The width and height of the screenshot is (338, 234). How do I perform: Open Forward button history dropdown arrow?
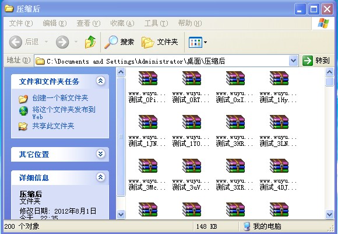click(76, 41)
